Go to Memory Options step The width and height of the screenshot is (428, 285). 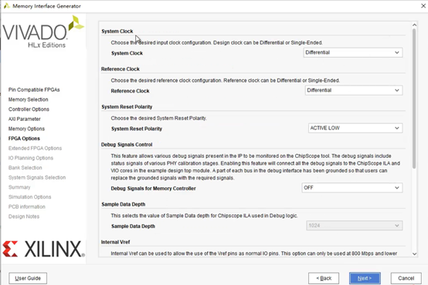coord(26,129)
